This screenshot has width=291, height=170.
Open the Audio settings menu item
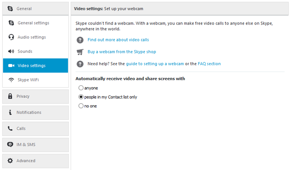[x=36, y=37]
